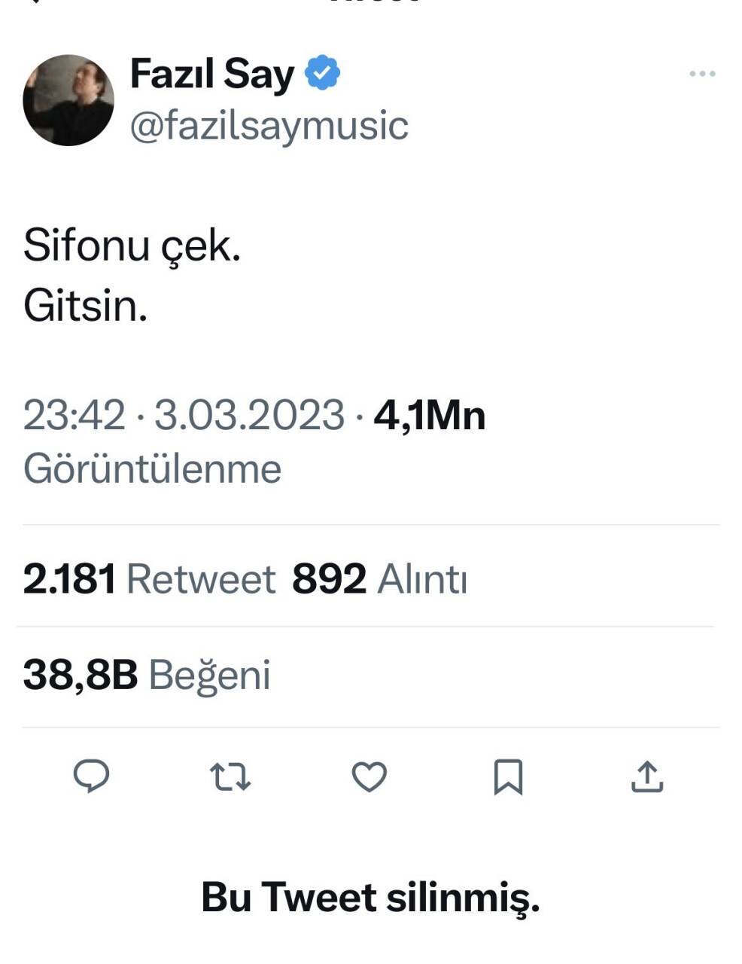Open the @fazilsaymusic profile handle
742x964 pixels.
pyautogui.click(x=269, y=123)
